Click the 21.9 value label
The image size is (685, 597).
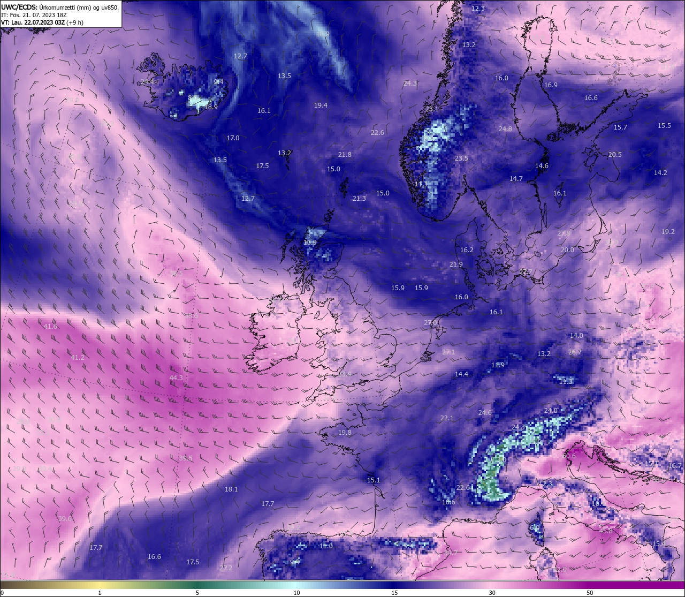456,264
